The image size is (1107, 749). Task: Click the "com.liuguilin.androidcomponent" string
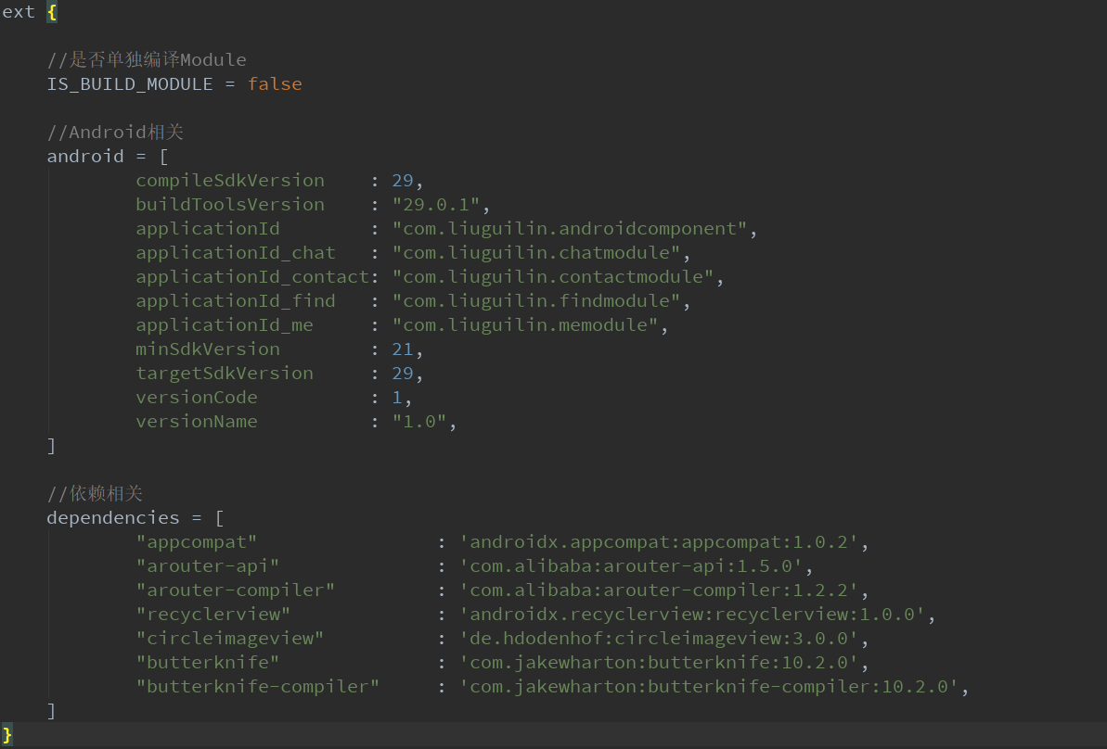pos(570,229)
